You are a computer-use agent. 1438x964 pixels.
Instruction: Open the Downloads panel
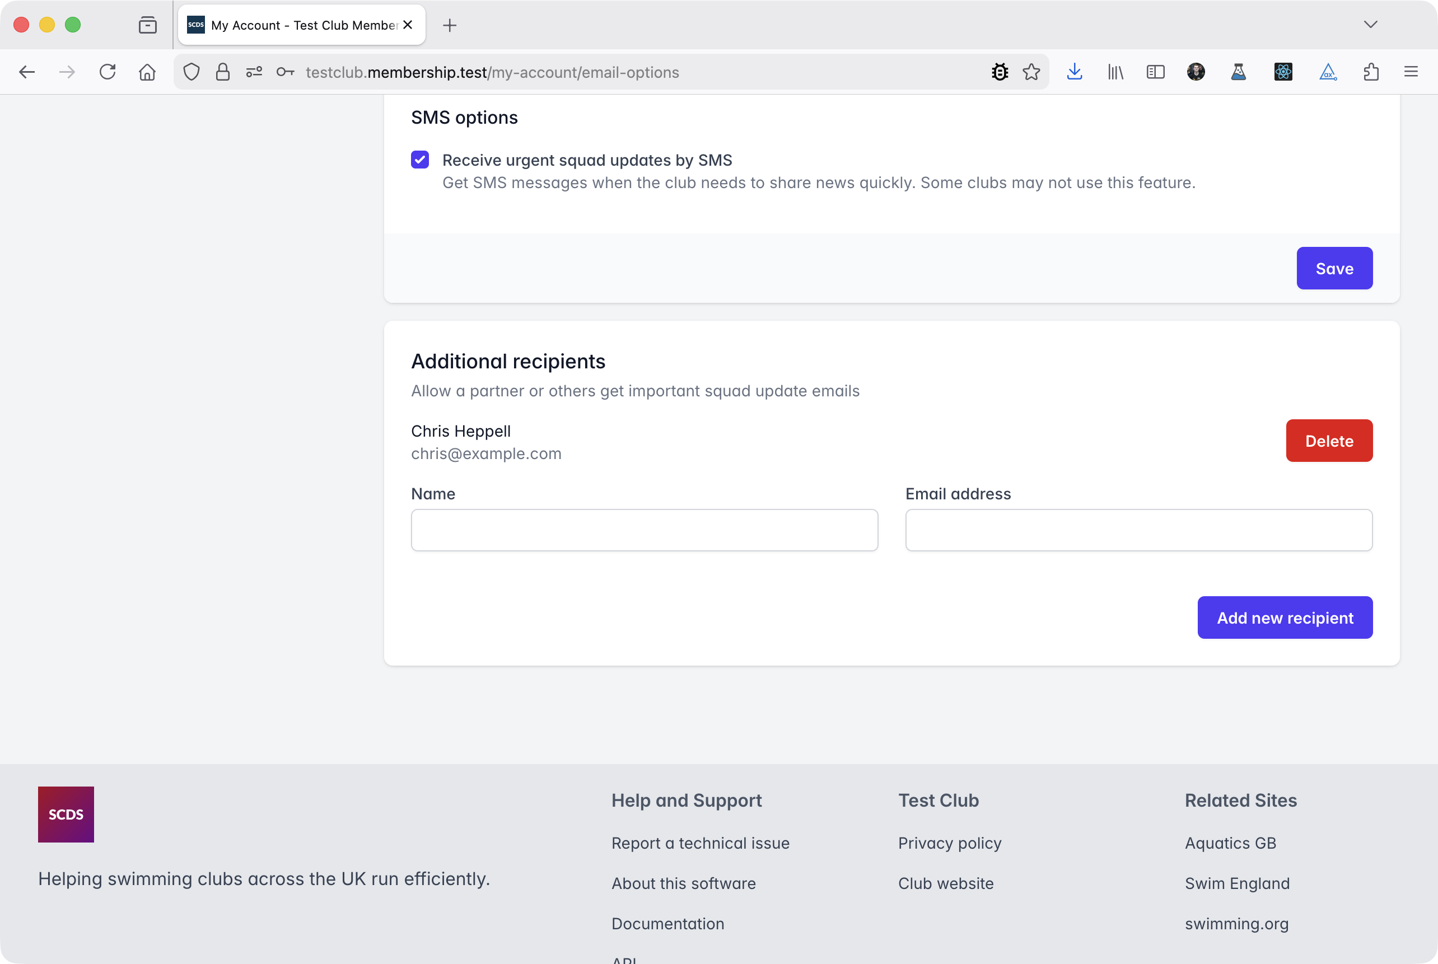tap(1075, 72)
